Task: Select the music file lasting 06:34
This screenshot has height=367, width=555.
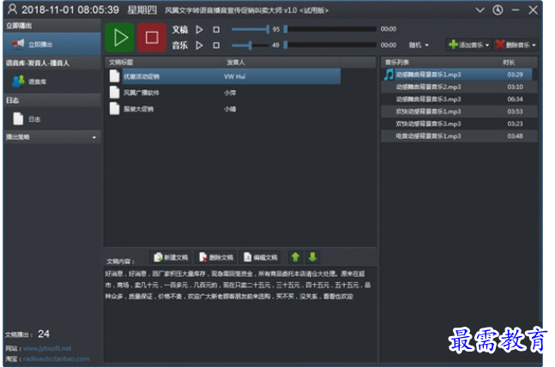Action: pos(459,99)
